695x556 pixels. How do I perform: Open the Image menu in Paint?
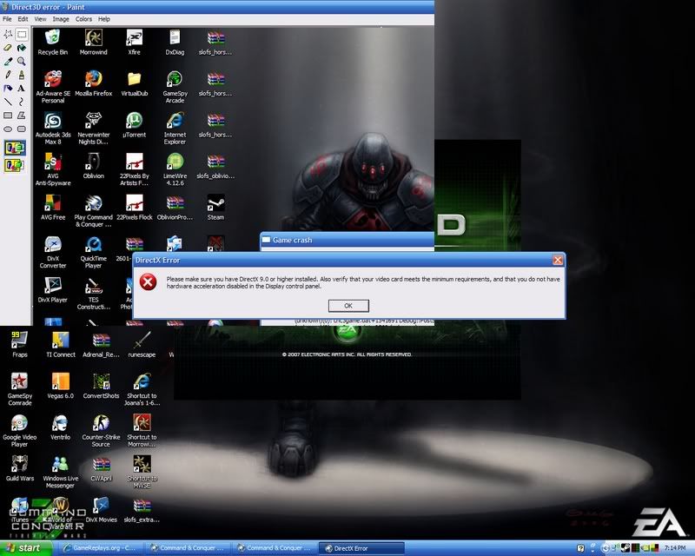click(x=61, y=19)
